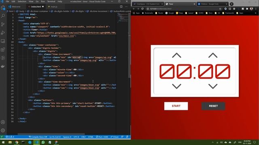Open the feedback icon in the status bar
Viewport: 259px width, 145px height.
click(x=122, y=137)
